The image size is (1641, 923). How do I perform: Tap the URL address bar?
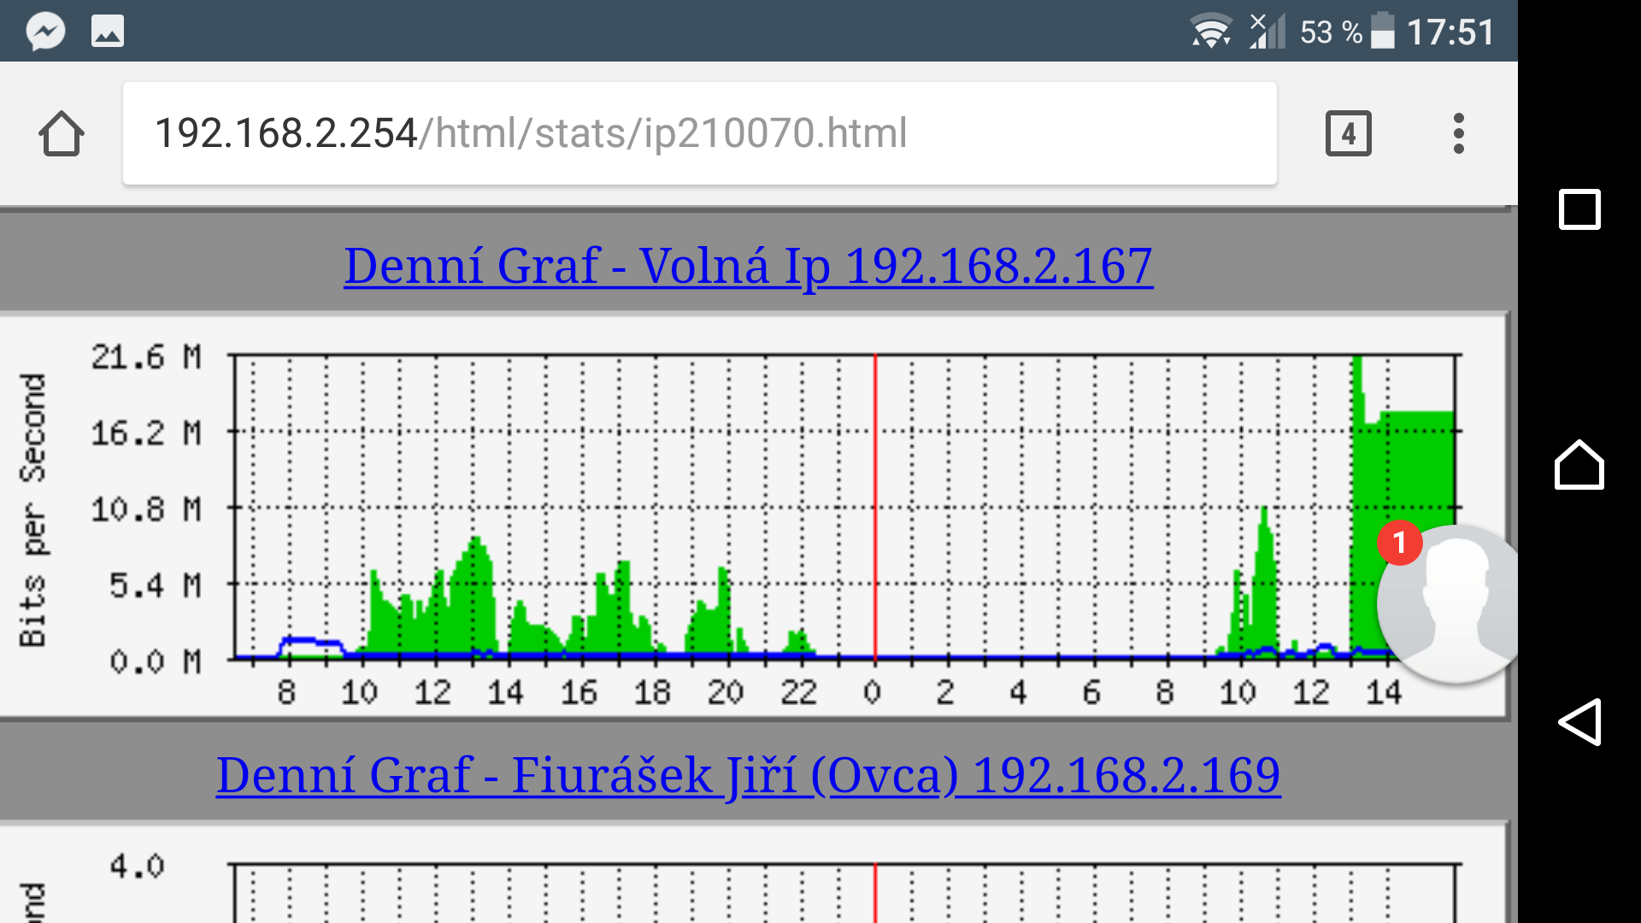click(x=699, y=134)
